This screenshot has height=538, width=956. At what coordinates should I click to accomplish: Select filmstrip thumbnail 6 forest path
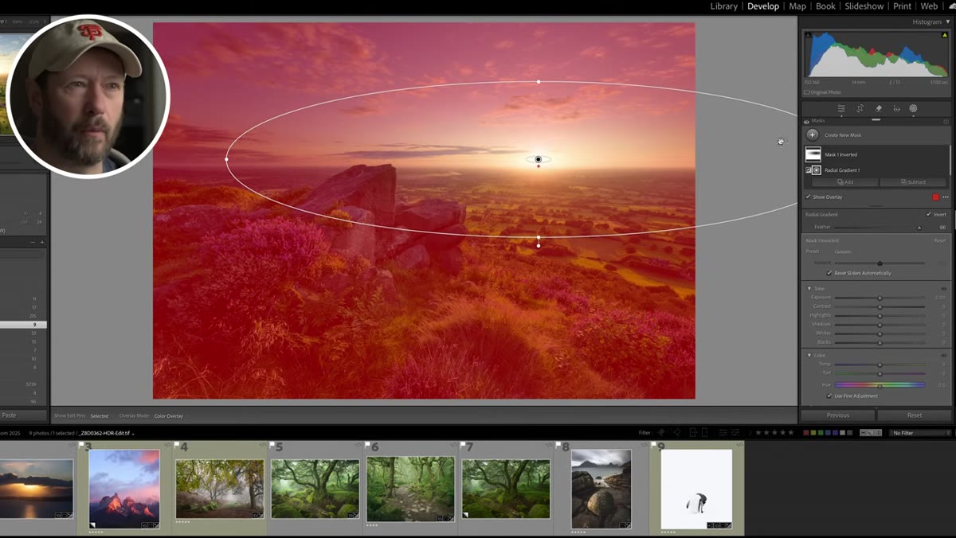click(x=410, y=489)
